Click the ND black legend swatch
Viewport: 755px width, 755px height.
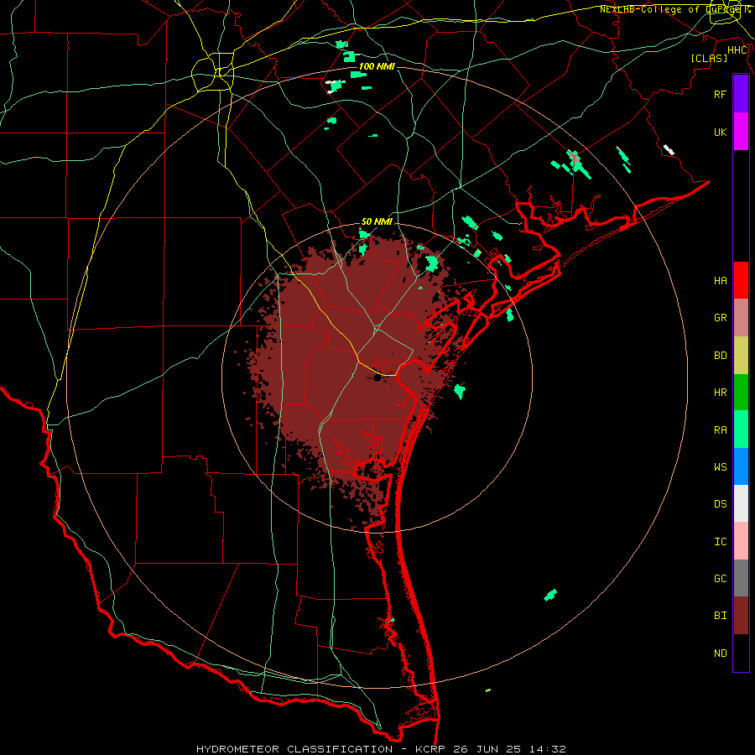click(x=741, y=653)
